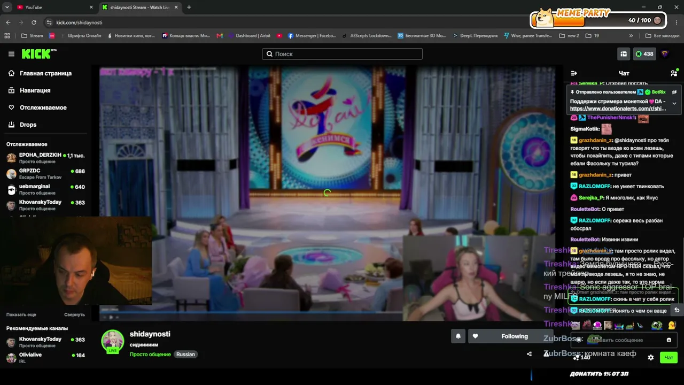Click the ThePunisherNmsk username in chat
Viewport: 684px width, 385px height.
click(611, 118)
